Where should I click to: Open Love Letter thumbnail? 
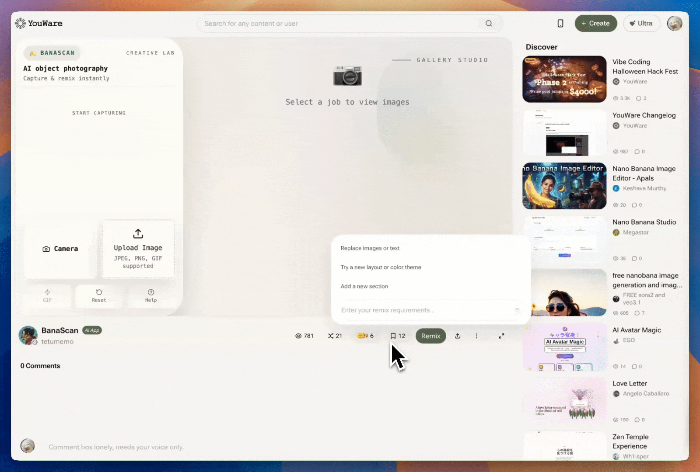tap(564, 400)
